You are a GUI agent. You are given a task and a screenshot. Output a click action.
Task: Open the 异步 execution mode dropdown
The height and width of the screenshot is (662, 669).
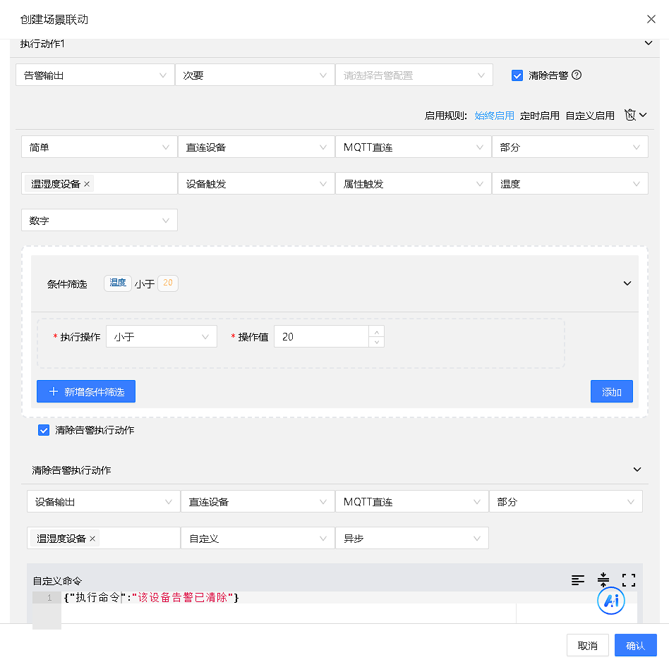(411, 539)
